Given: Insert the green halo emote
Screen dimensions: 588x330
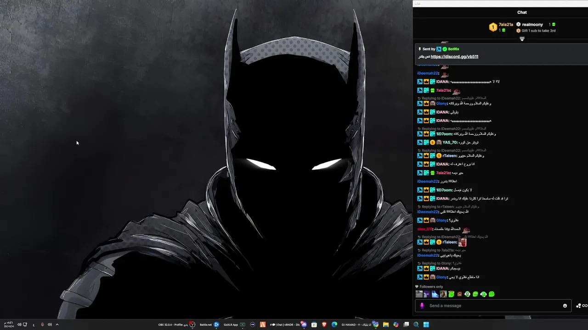Looking at the screenshot, I should (451, 294).
